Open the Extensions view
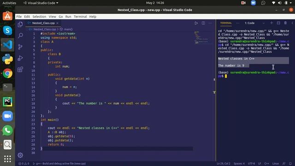The height and width of the screenshot is (166, 295). pyautogui.click(x=20, y=70)
